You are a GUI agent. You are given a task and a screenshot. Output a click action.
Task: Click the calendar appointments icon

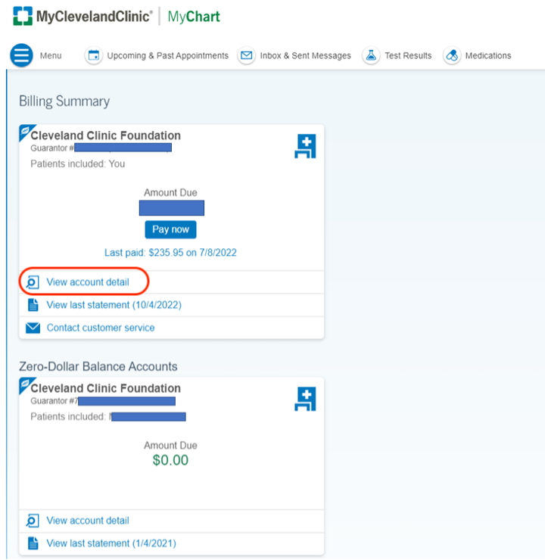point(94,56)
